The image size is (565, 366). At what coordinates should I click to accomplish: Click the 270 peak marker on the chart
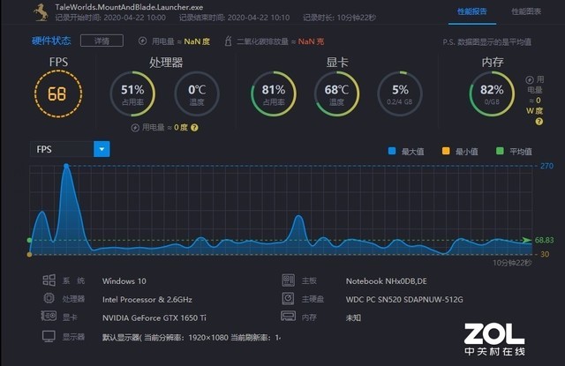pyautogui.click(x=66, y=166)
